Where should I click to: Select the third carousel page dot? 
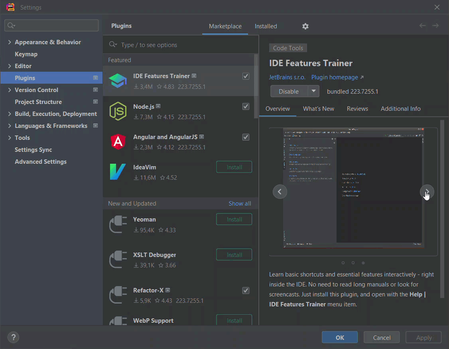click(x=363, y=263)
